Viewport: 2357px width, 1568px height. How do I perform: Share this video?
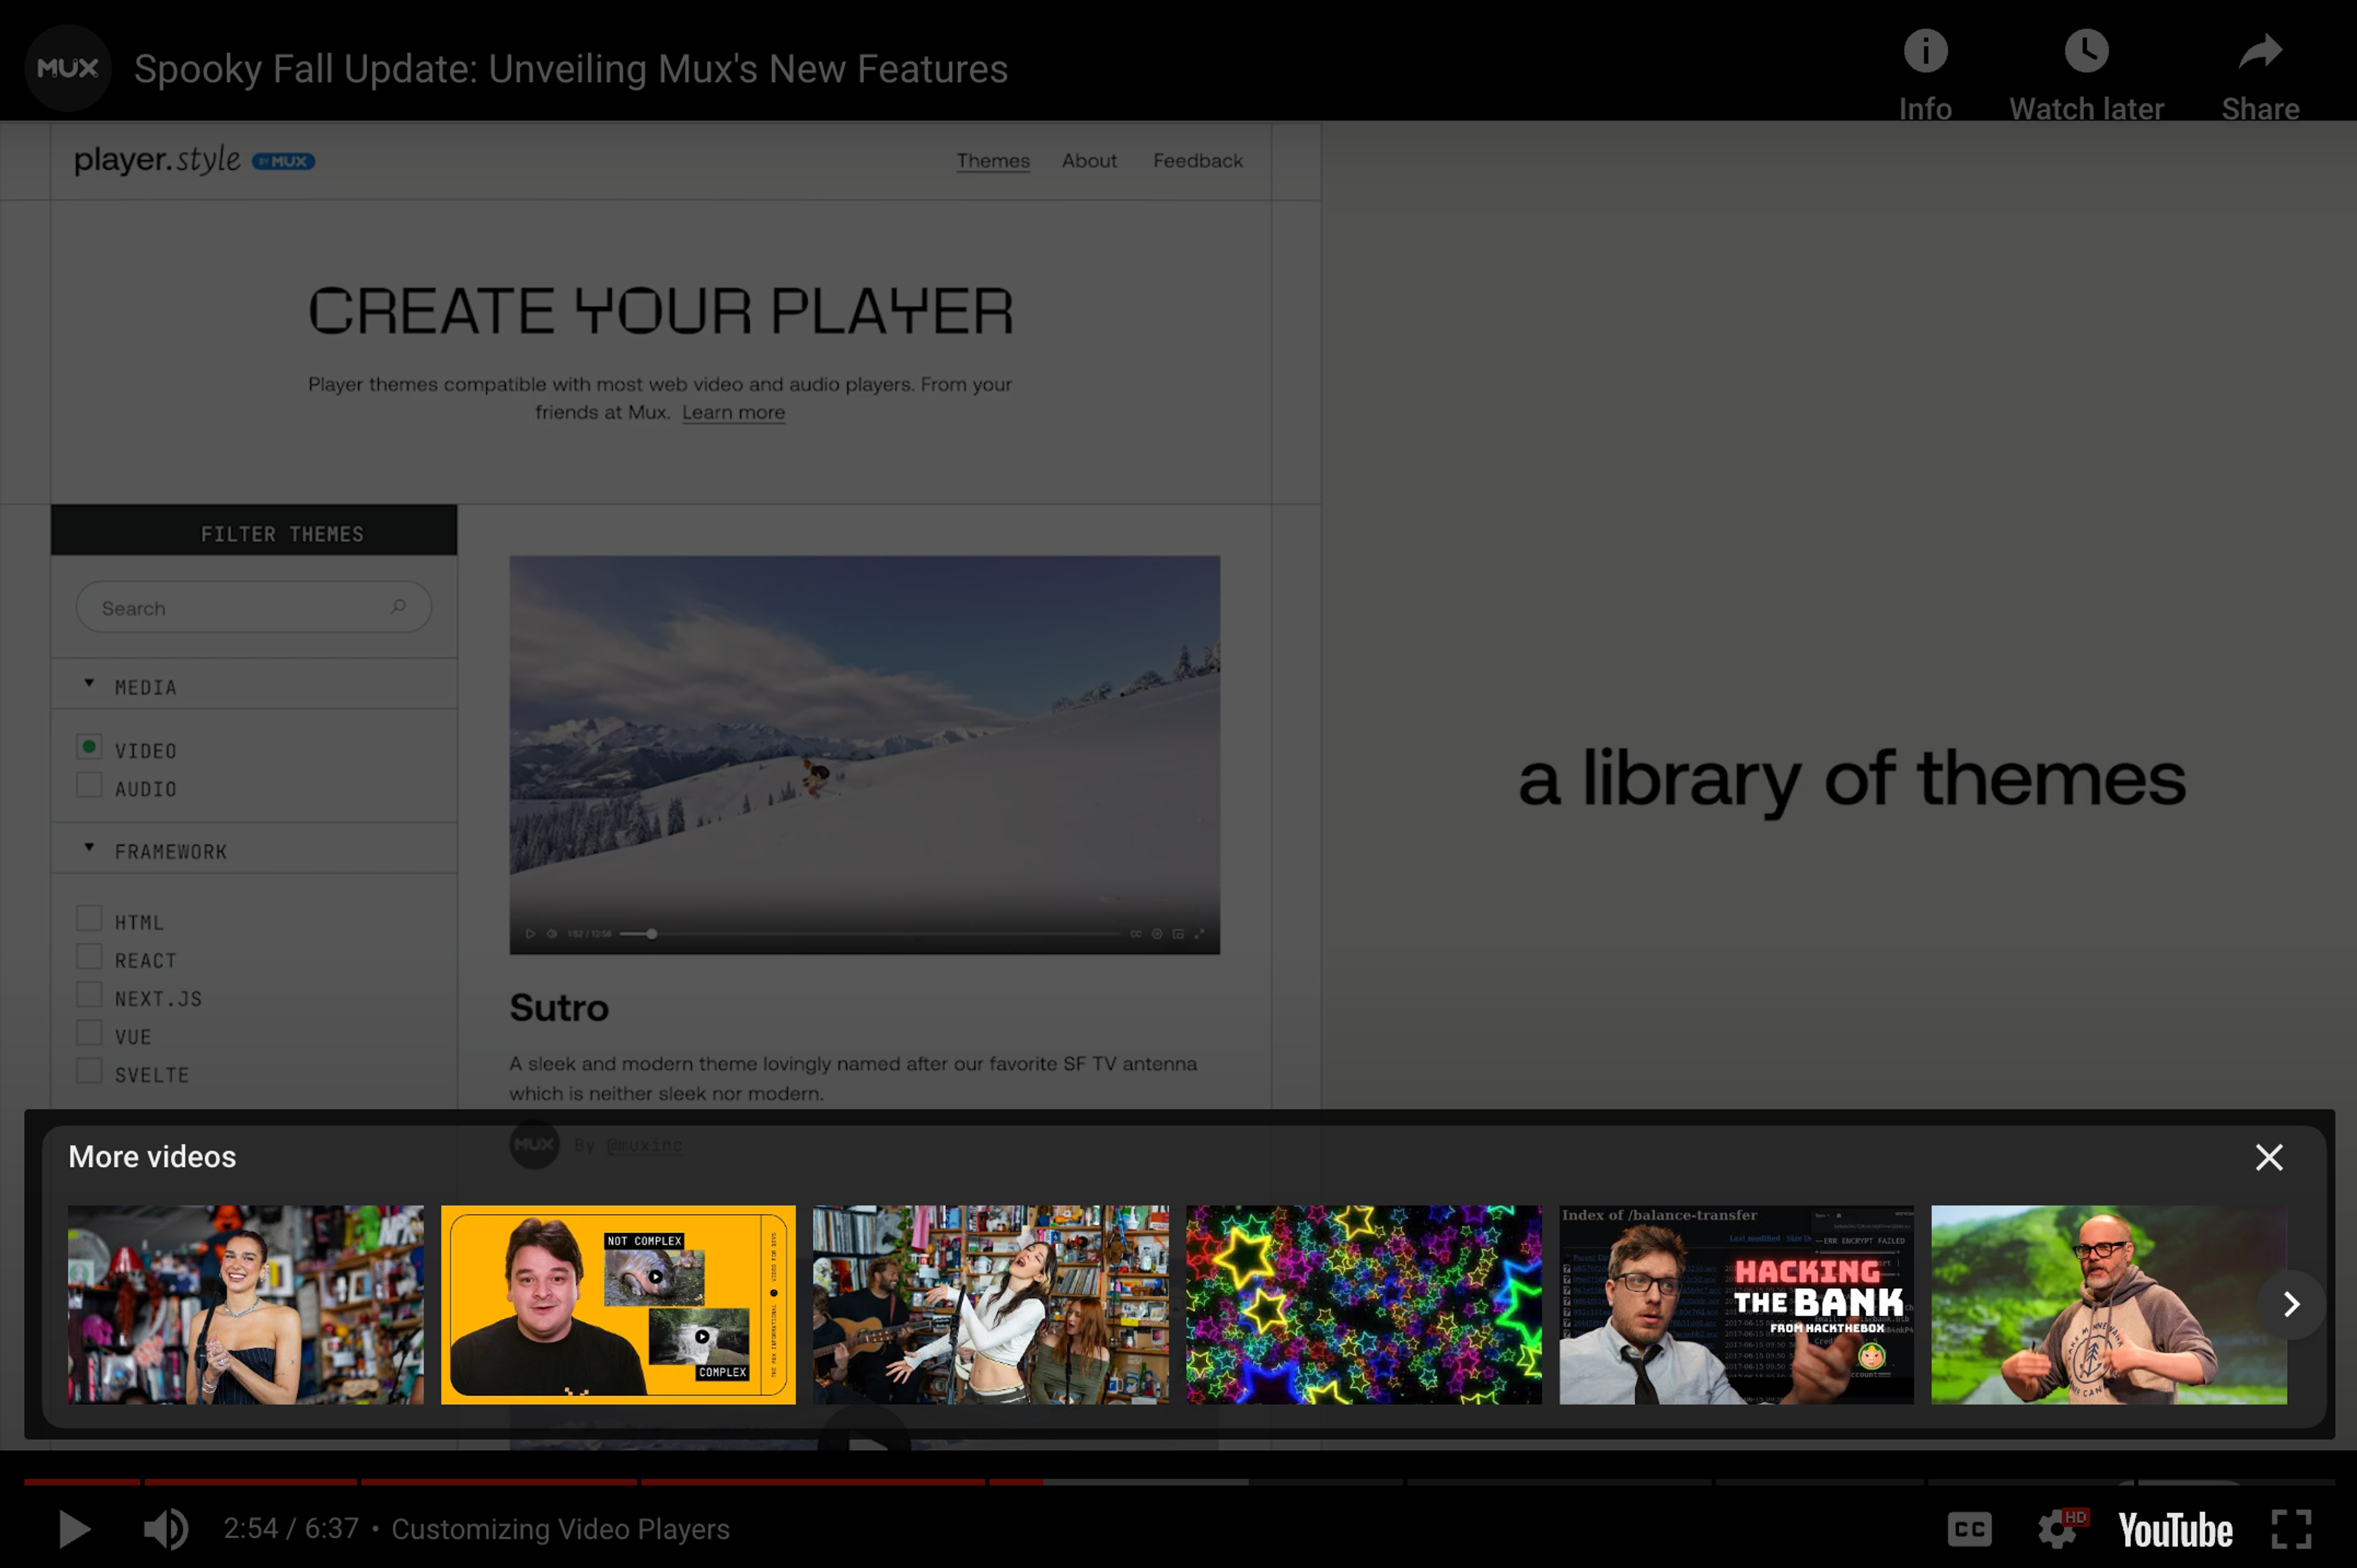[2260, 51]
